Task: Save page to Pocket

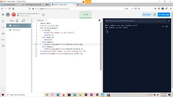Action: (x=136, y=9)
